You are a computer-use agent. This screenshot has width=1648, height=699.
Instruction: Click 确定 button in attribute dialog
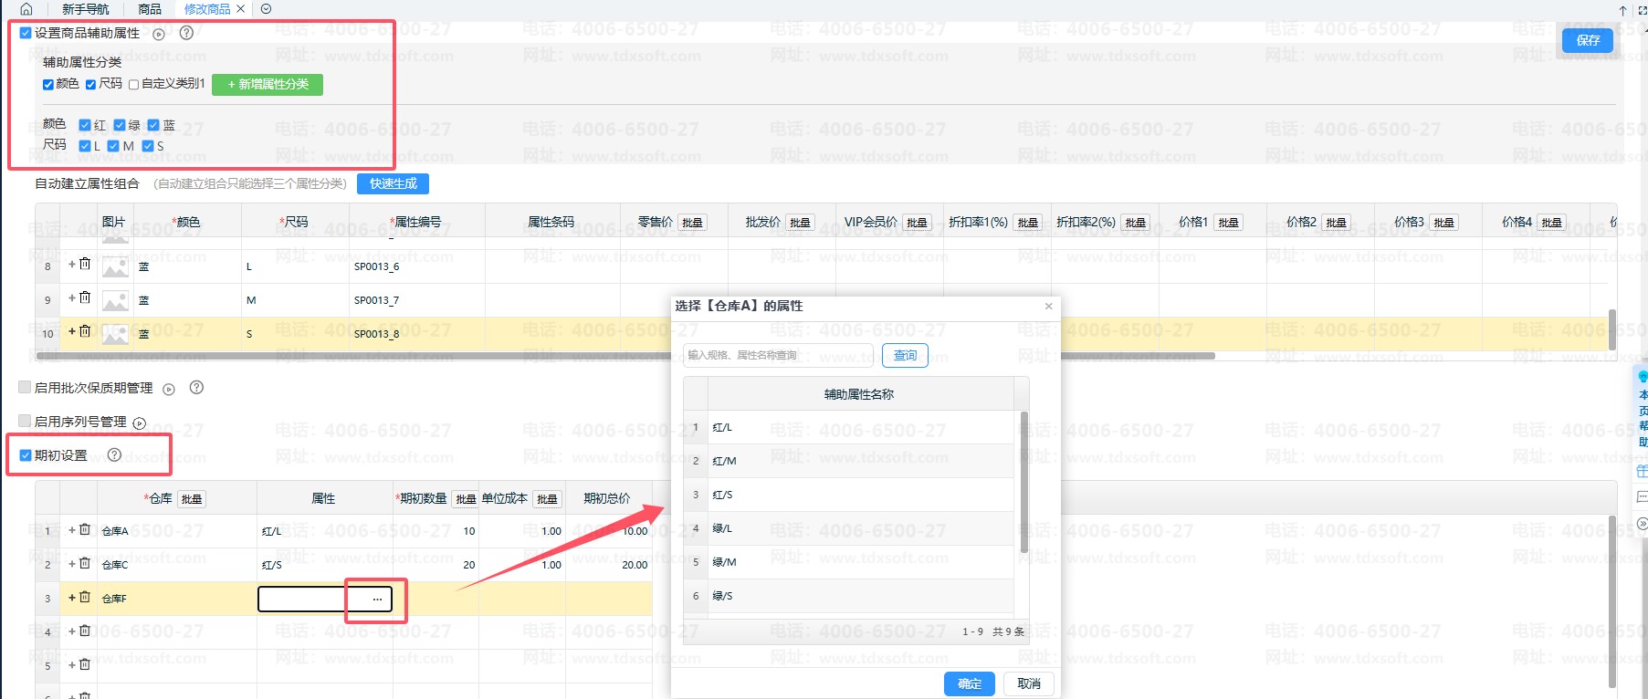969,683
